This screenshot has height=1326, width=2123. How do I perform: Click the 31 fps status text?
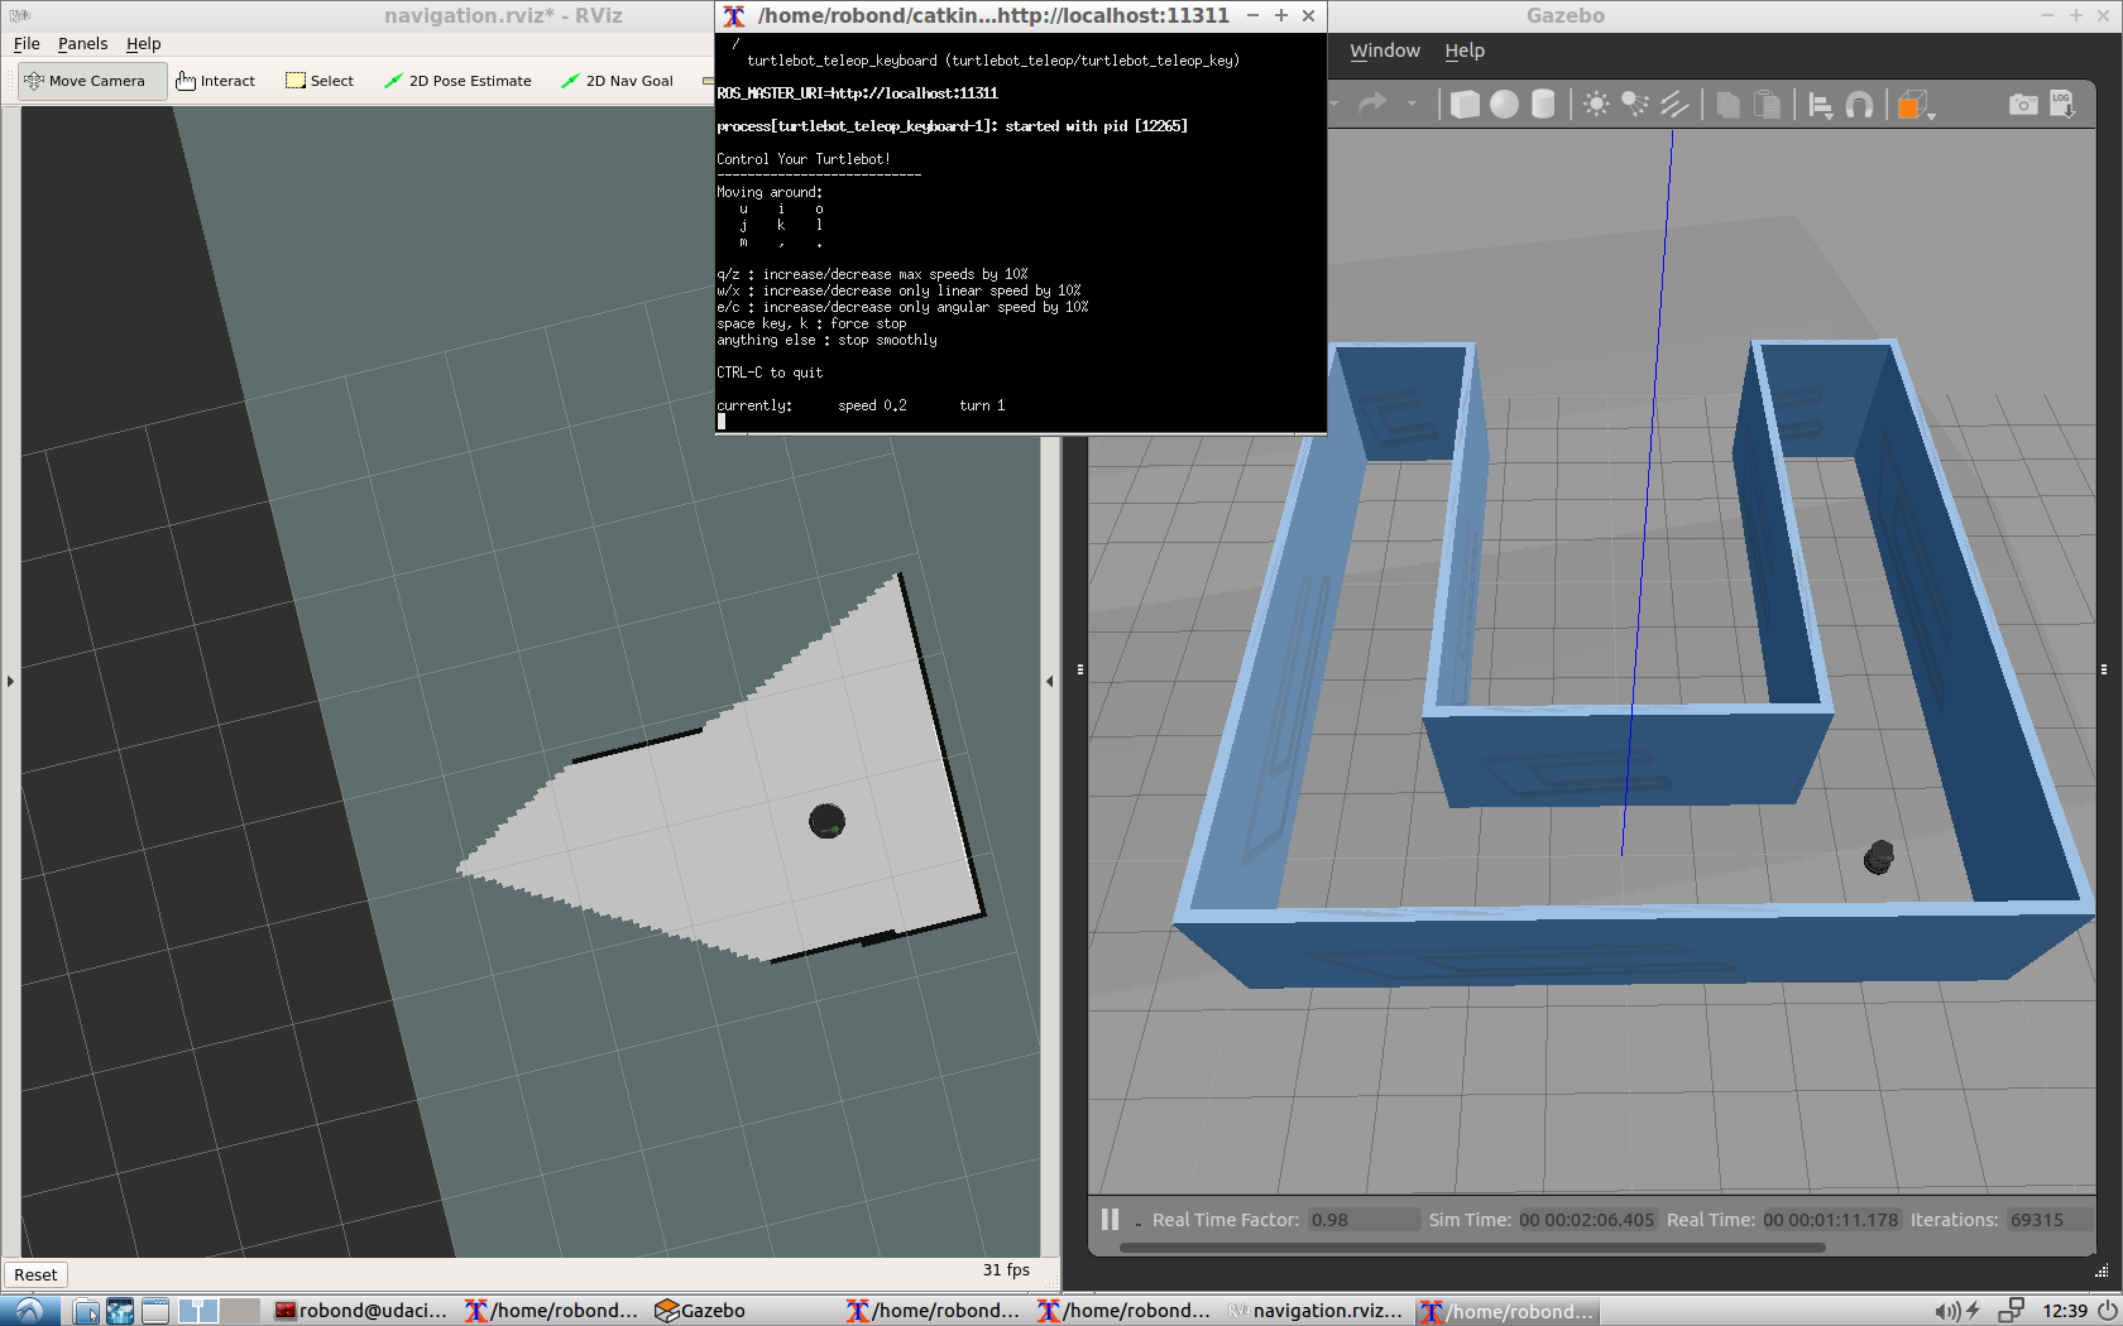click(1005, 1269)
